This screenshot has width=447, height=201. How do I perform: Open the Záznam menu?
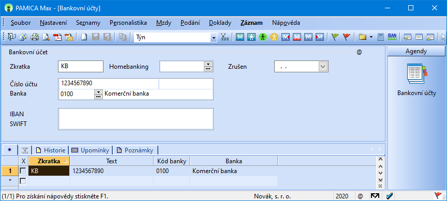pos(251,23)
